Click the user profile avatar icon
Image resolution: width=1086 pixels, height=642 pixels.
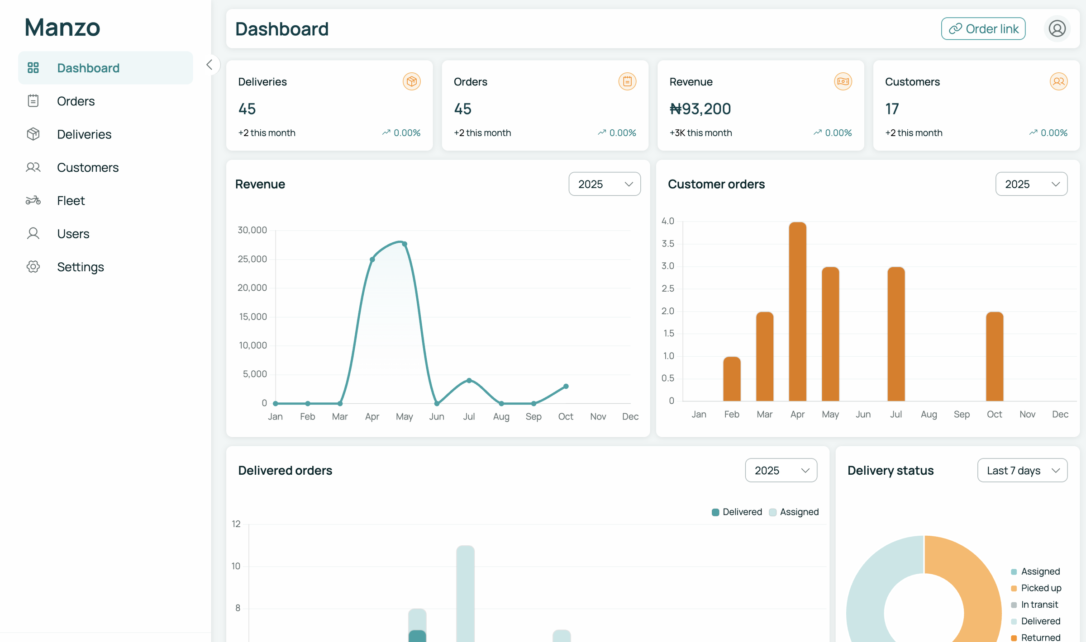coord(1057,29)
